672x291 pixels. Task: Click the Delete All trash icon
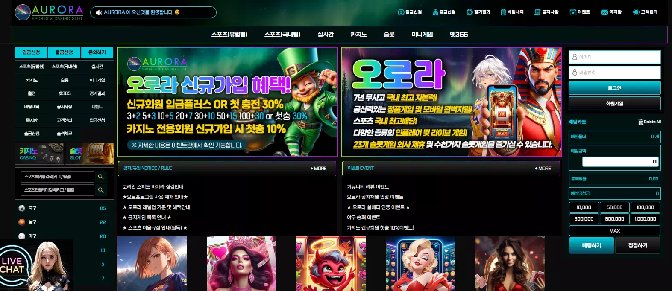point(640,122)
